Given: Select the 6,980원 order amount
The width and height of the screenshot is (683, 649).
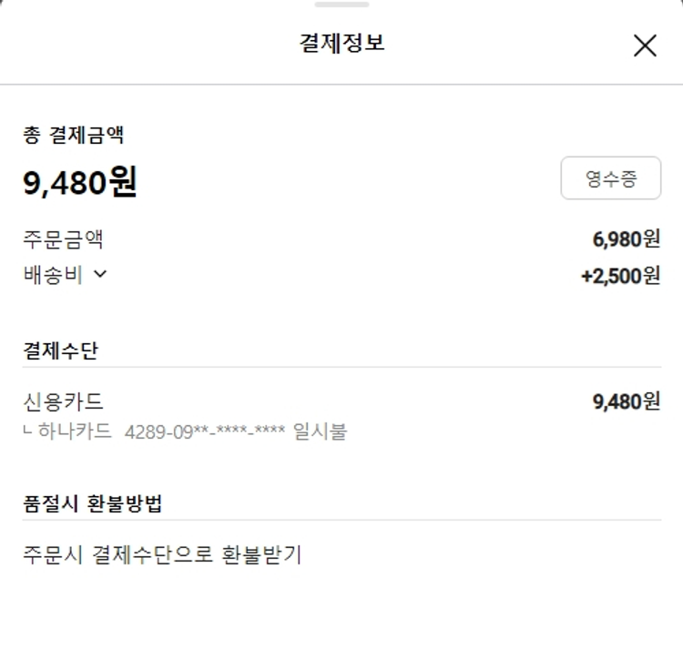Looking at the screenshot, I should 626,239.
